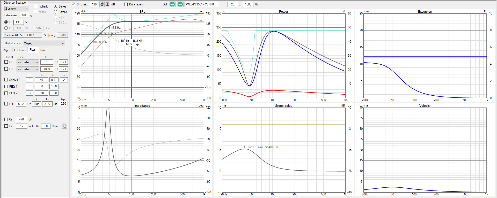Switch to the Align tab
This screenshot has height=198, width=497.
tap(6, 50)
